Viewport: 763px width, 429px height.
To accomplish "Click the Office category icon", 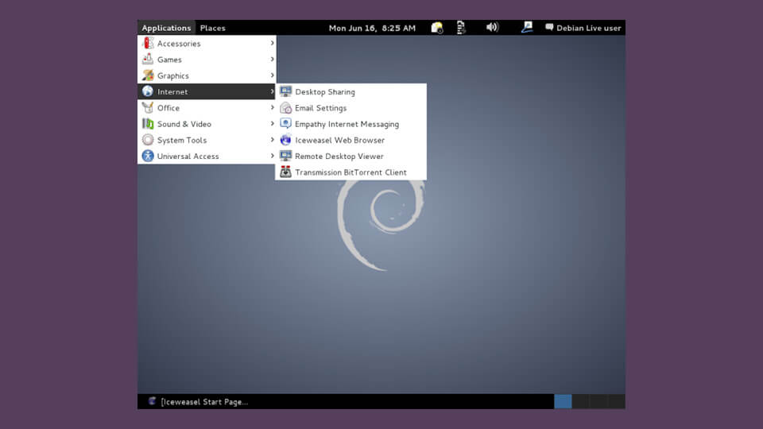I will click(148, 107).
